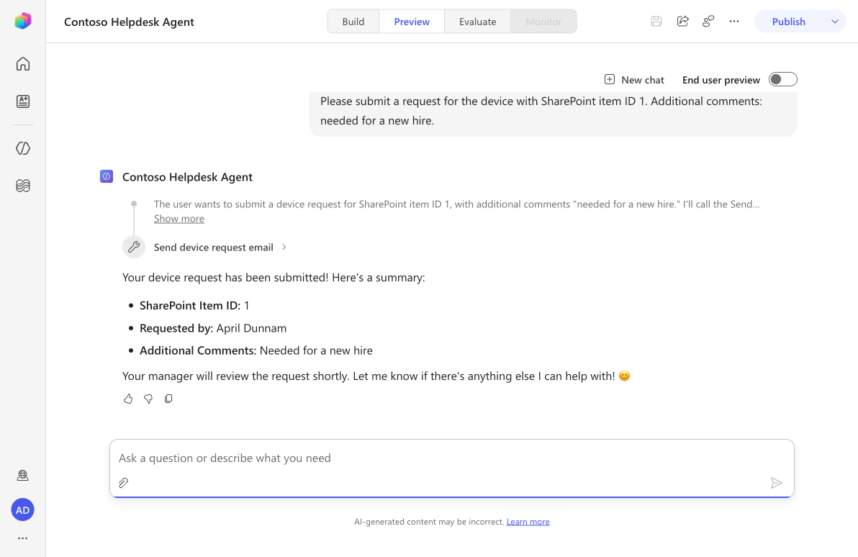The width and height of the screenshot is (858, 557).
Task: Click the New chat plus icon
Action: (x=610, y=79)
